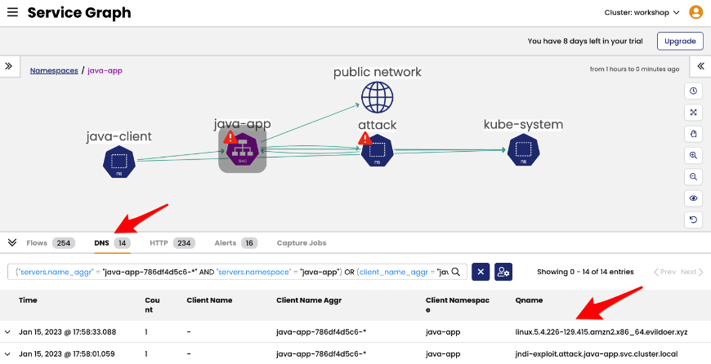Select the java-app service node
The image size is (711, 364).
[243, 150]
